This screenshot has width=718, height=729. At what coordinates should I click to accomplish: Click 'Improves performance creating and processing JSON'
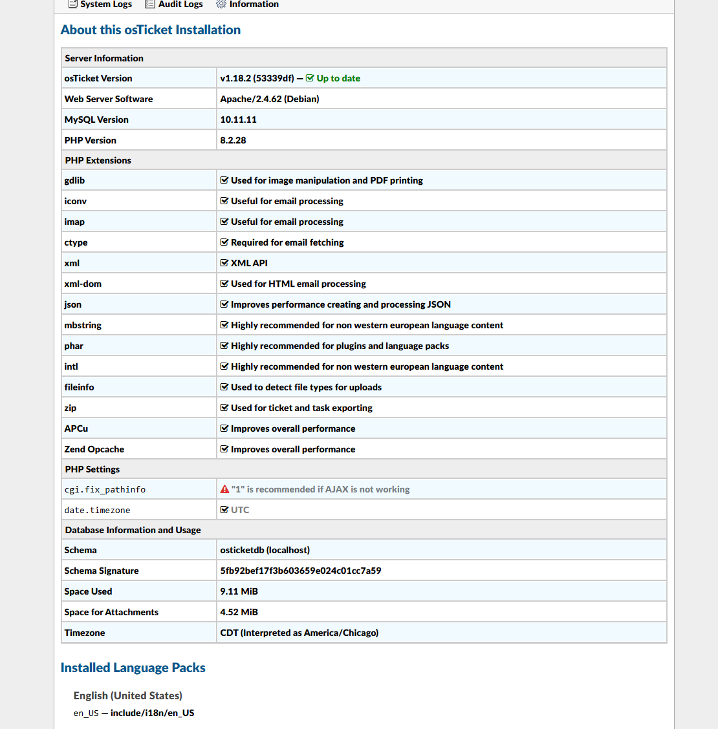341,304
